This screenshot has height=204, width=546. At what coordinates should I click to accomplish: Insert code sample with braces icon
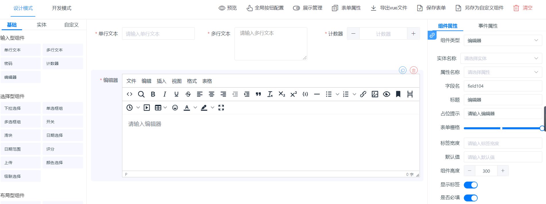[305, 94]
